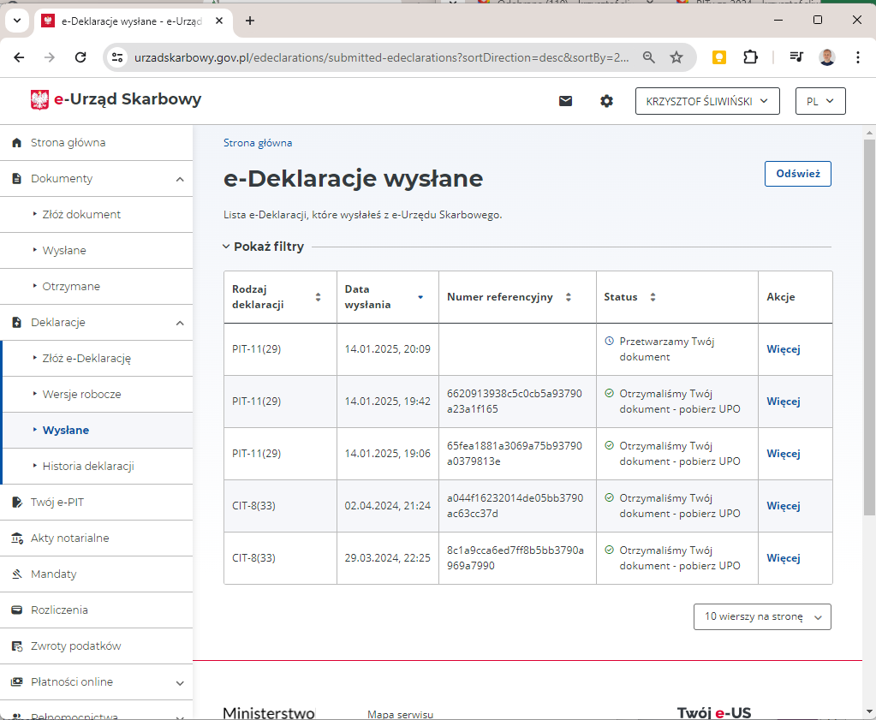Click the Strona główna home icon in sidebar
This screenshot has height=720, width=876.
click(x=16, y=143)
